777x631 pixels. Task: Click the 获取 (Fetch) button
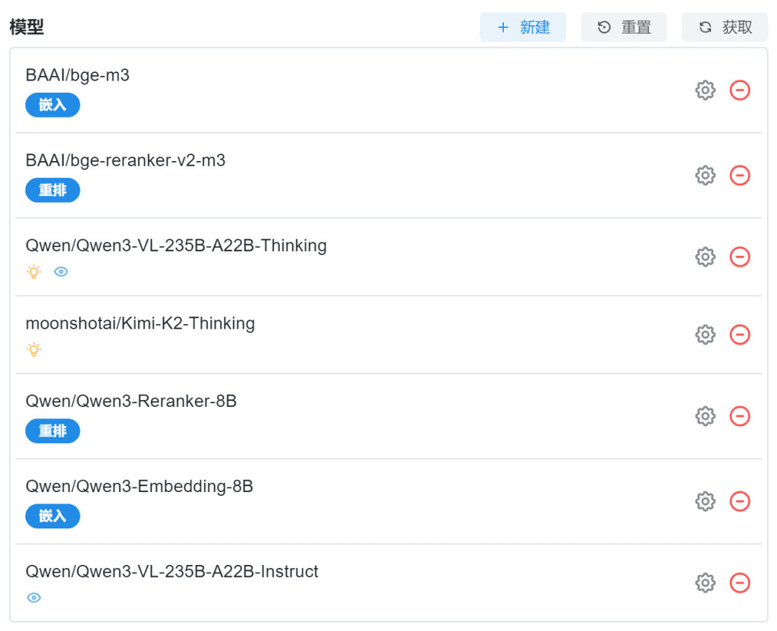[725, 27]
